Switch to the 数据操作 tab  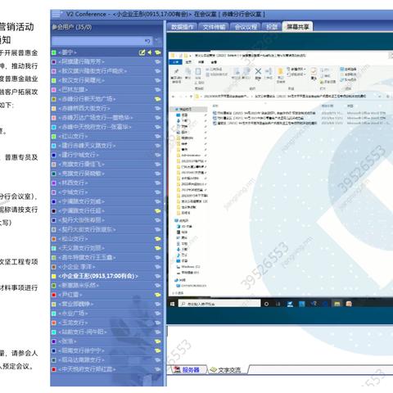click(x=183, y=27)
